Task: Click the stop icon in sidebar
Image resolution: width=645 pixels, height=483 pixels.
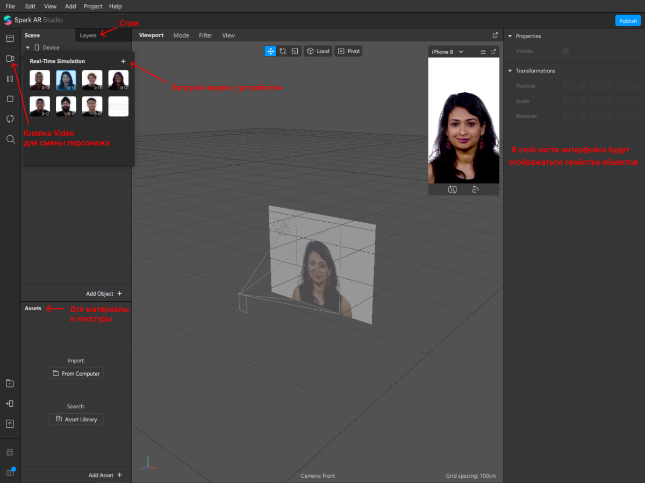Action: (x=10, y=99)
